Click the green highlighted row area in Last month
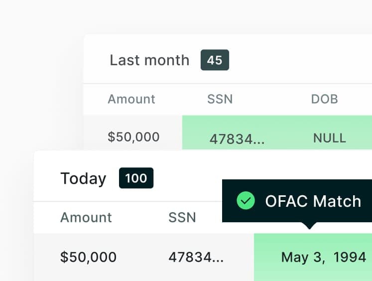The height and width of the screenshot is (281, 372). point(277,133)
